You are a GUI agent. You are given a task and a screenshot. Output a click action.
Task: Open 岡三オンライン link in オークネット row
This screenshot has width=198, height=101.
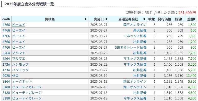pyautogui.click(x=135, y=81)
